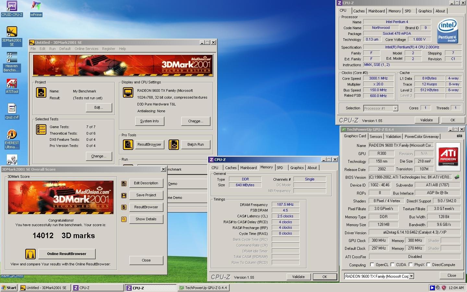Open the RADEON 9600 TX card dropdown
Viewport: 467px width, 292px height.
tap(412, 276)
